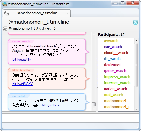Select cloud__watch in the participants list
The height and width of the screenshot is (131, 141).
pyautogui.click(x=116, y=53)
